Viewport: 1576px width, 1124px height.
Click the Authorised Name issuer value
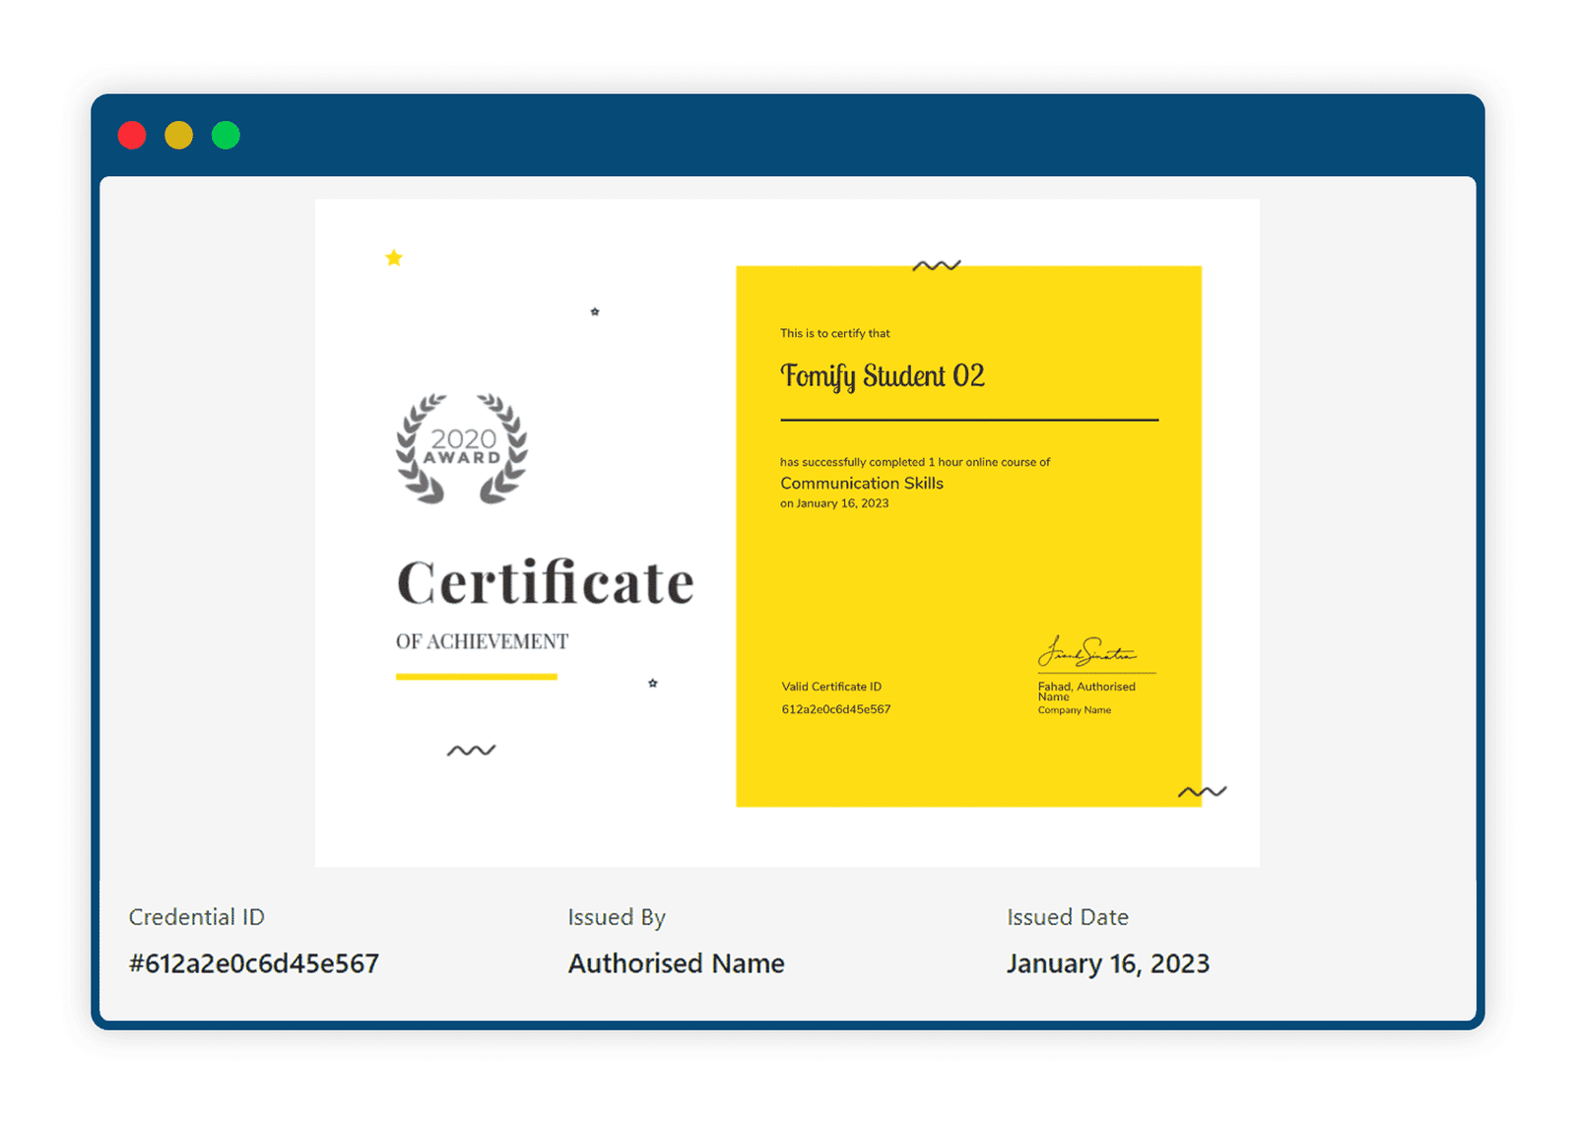(677, 963)
